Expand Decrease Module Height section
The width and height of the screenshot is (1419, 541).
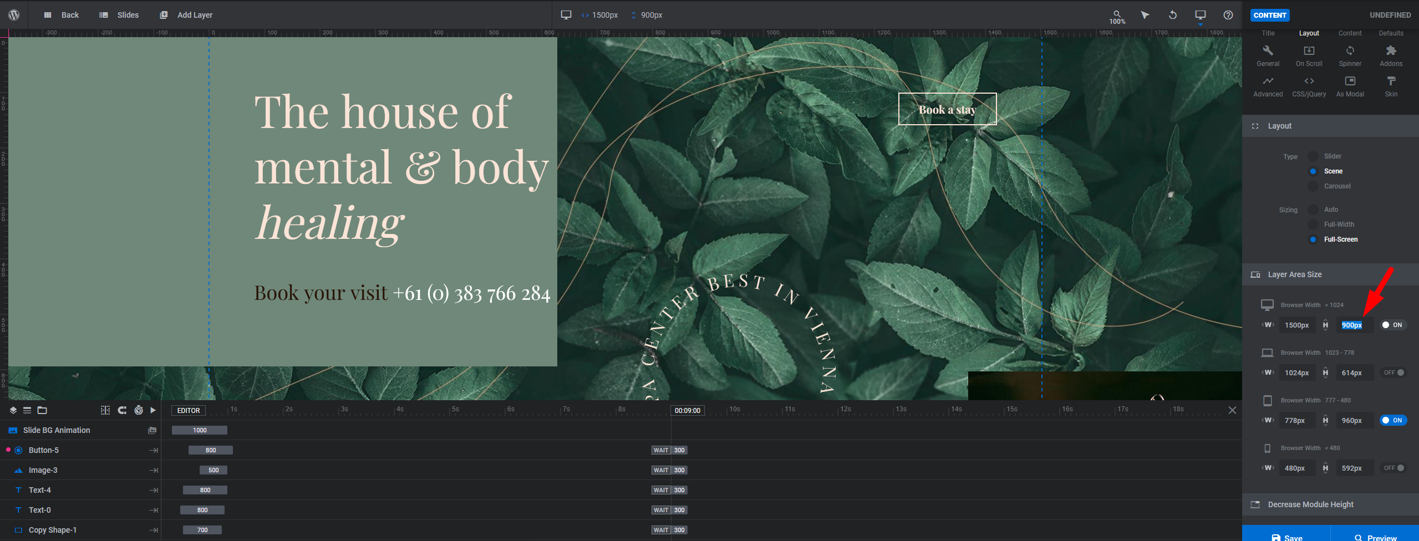(1330, 504)
